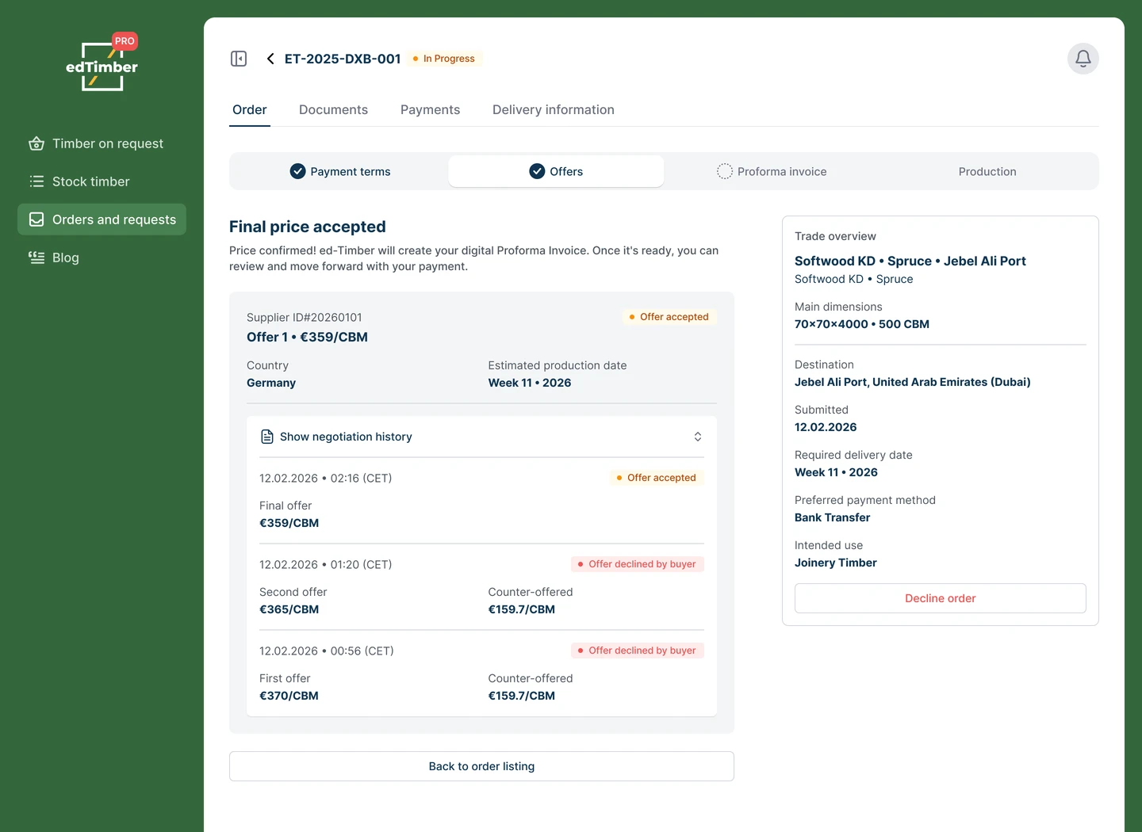Click the Joinery Timber intended use
Screen dimensions: 1142x832
[x=836, y=563]
